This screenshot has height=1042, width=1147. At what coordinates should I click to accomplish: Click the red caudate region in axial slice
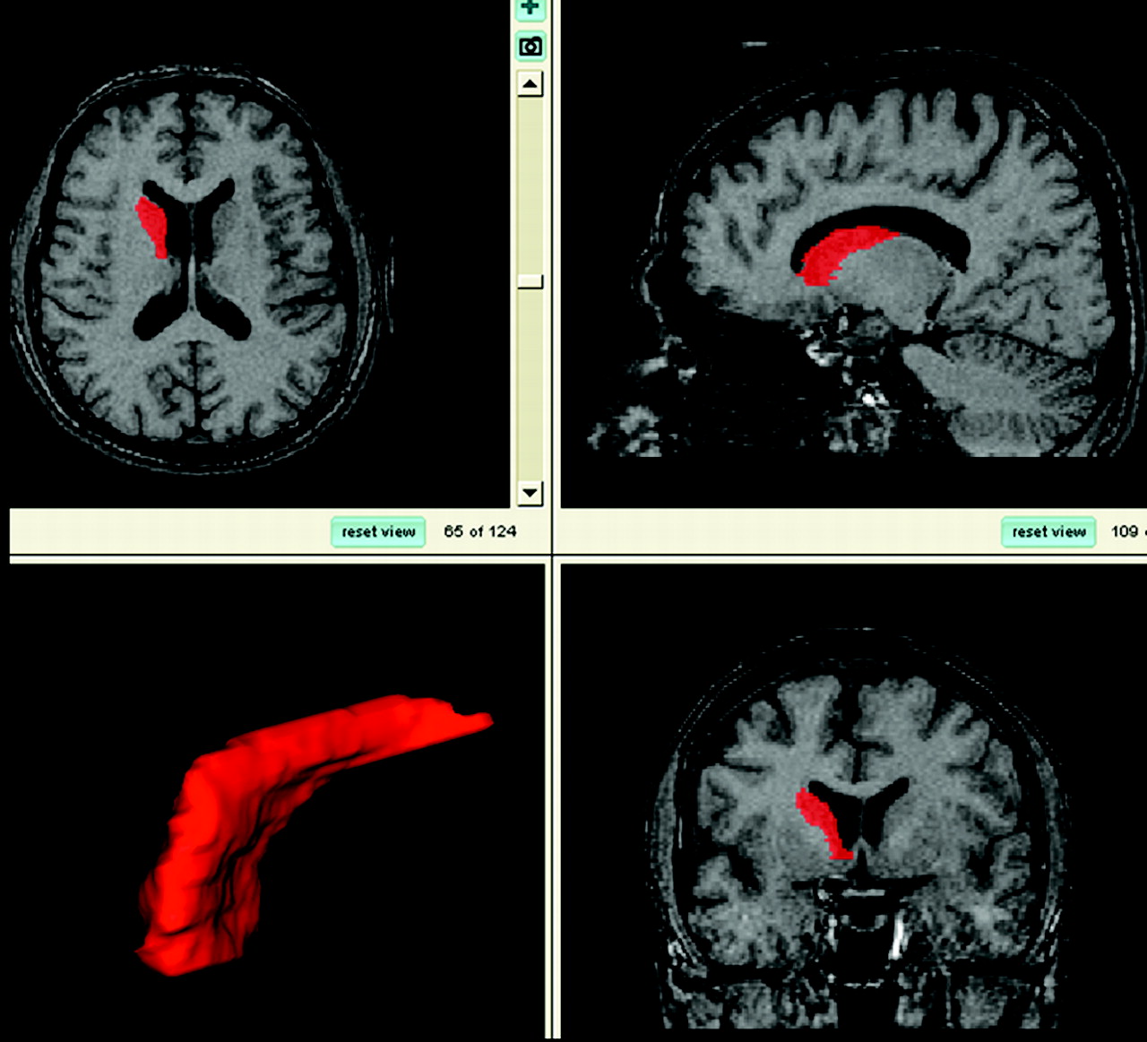coord(152,226)
